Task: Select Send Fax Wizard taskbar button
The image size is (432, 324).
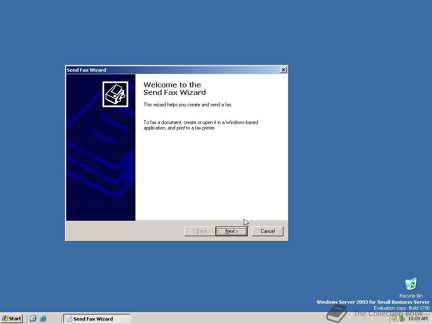Action: click(97, 319)
